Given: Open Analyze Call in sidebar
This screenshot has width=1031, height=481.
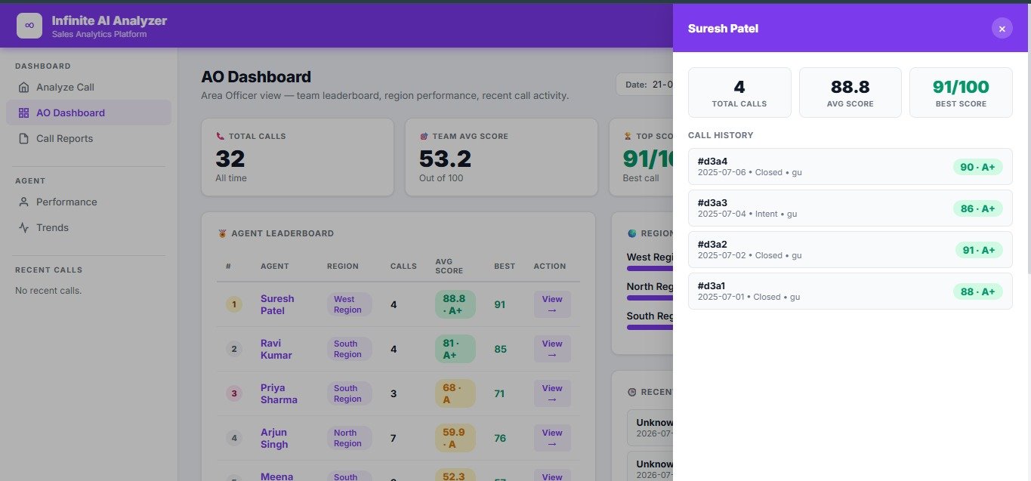Looking at the screenshot, I should click(x=88, y=87).
